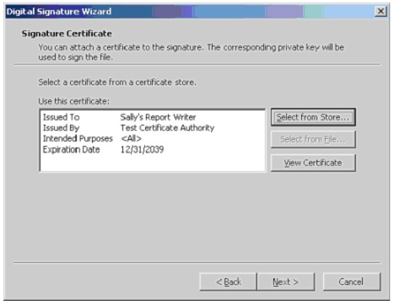
Task: Select the Expiration Date field label
Action: (x=71, y=149)
